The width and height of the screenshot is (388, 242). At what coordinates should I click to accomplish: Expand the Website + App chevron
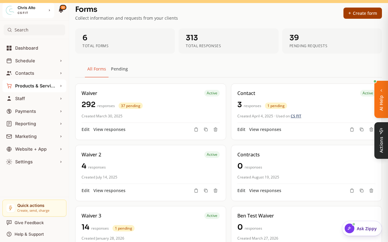click(x=61, y=149)
